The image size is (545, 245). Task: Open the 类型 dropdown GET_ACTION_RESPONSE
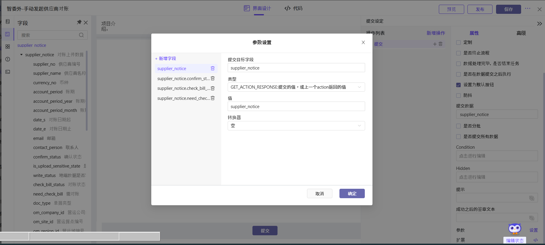click(296, 87)
